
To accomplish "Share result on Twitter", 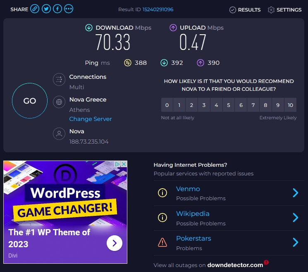I will (46, 9).
